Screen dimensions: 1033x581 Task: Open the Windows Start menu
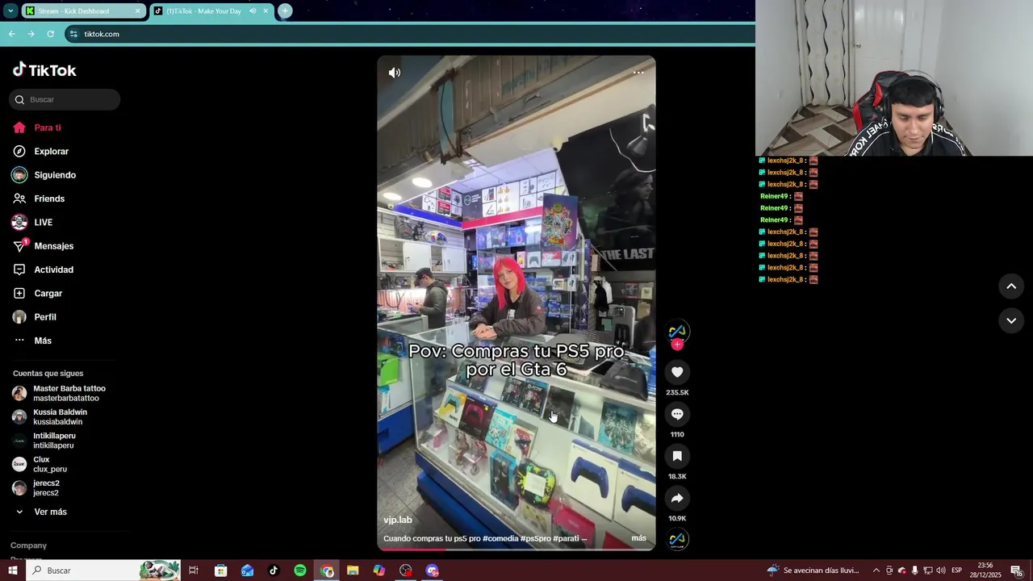coord(12,571)
